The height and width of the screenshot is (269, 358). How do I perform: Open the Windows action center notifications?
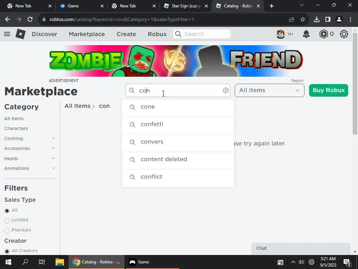pos(347,262)
